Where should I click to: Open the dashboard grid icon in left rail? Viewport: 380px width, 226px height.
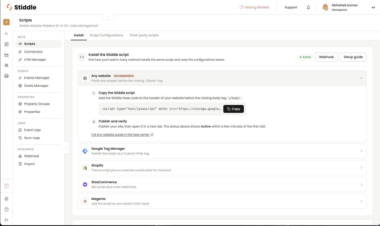(x=7, y=44)
